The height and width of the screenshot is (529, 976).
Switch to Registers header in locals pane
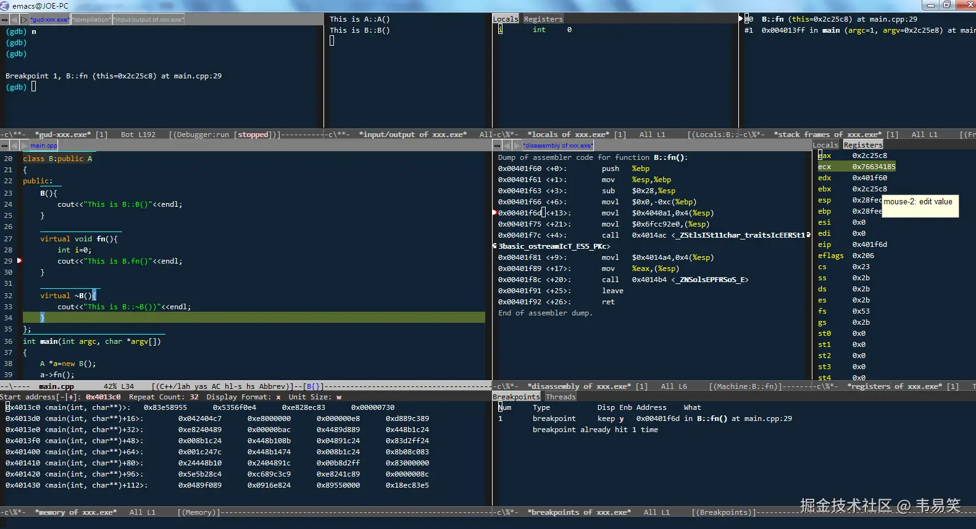(543, 19)
